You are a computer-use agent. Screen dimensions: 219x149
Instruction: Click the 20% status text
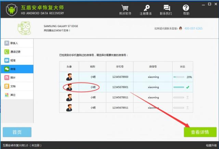coord(189,77)
